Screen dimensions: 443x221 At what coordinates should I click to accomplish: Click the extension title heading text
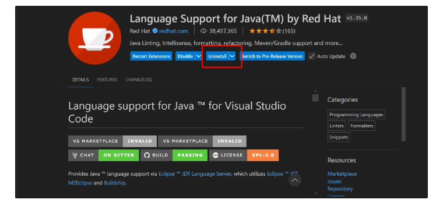pyautogui.click(x=235, y=19)
